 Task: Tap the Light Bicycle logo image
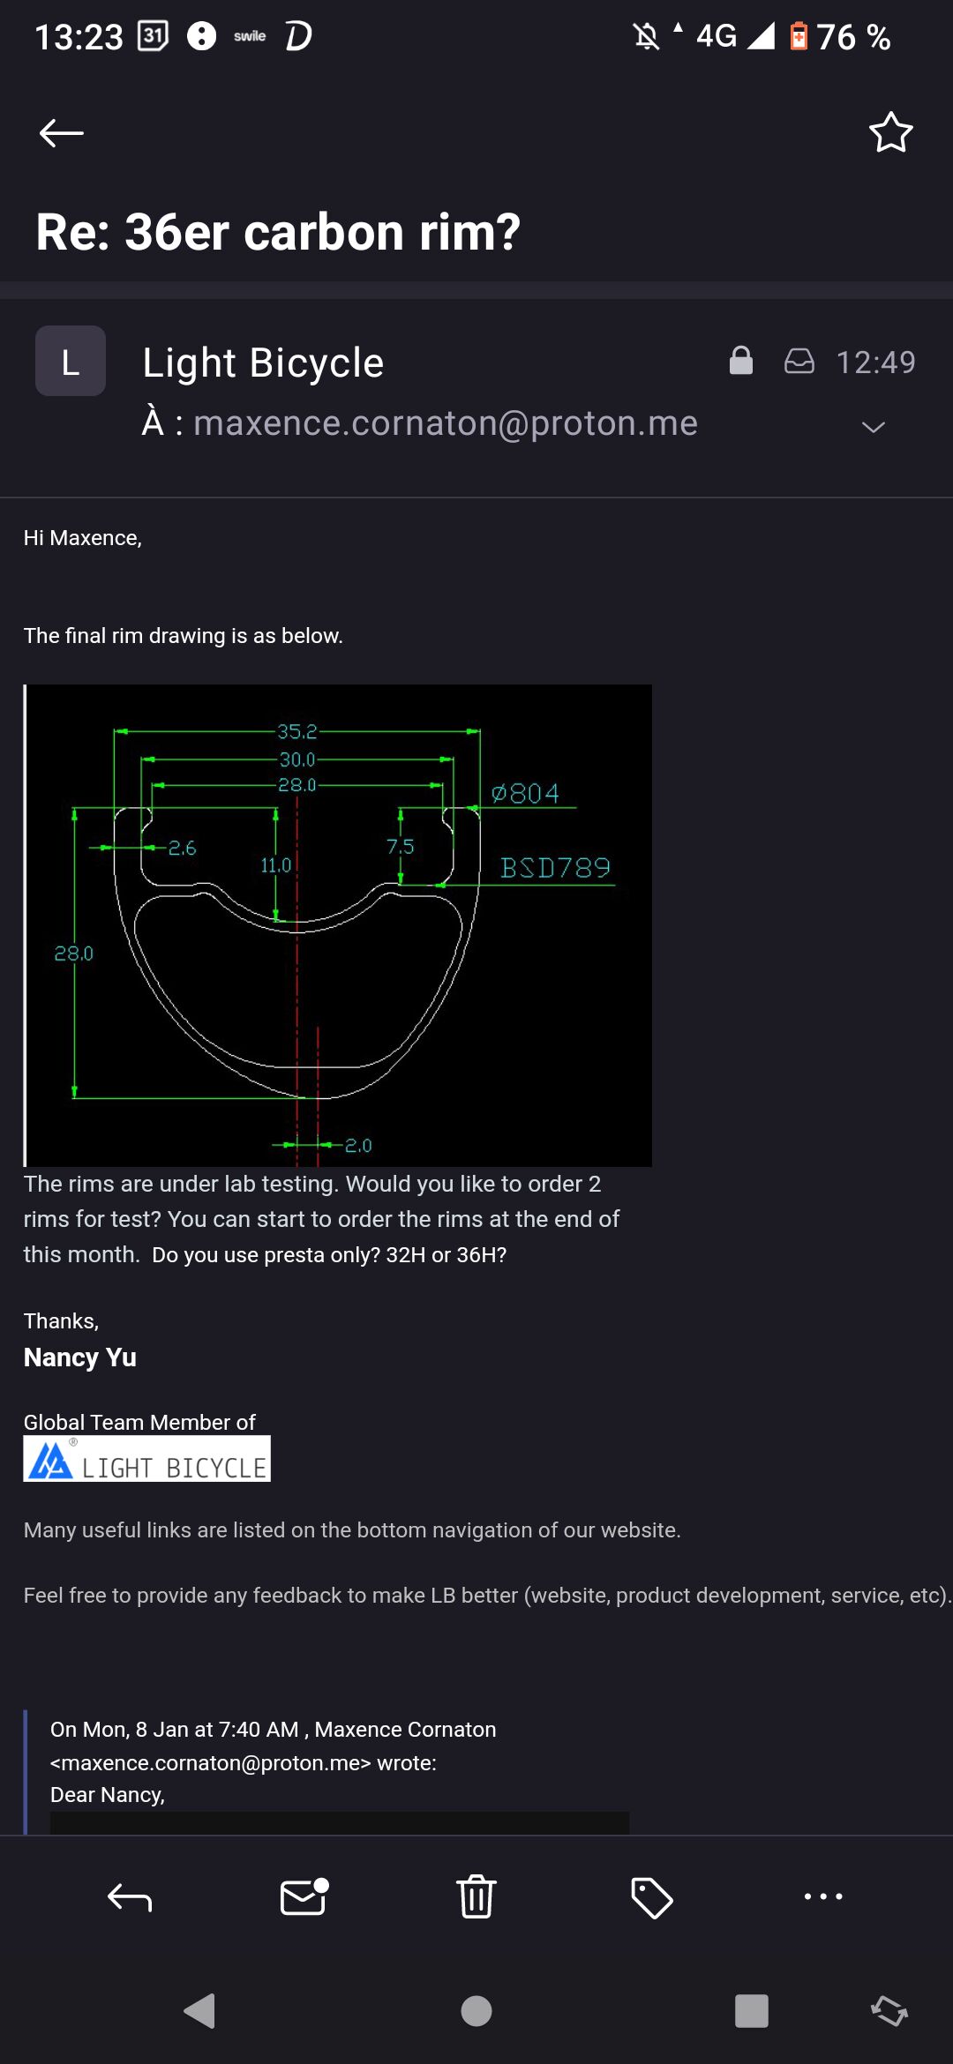tap(146, 1459)
